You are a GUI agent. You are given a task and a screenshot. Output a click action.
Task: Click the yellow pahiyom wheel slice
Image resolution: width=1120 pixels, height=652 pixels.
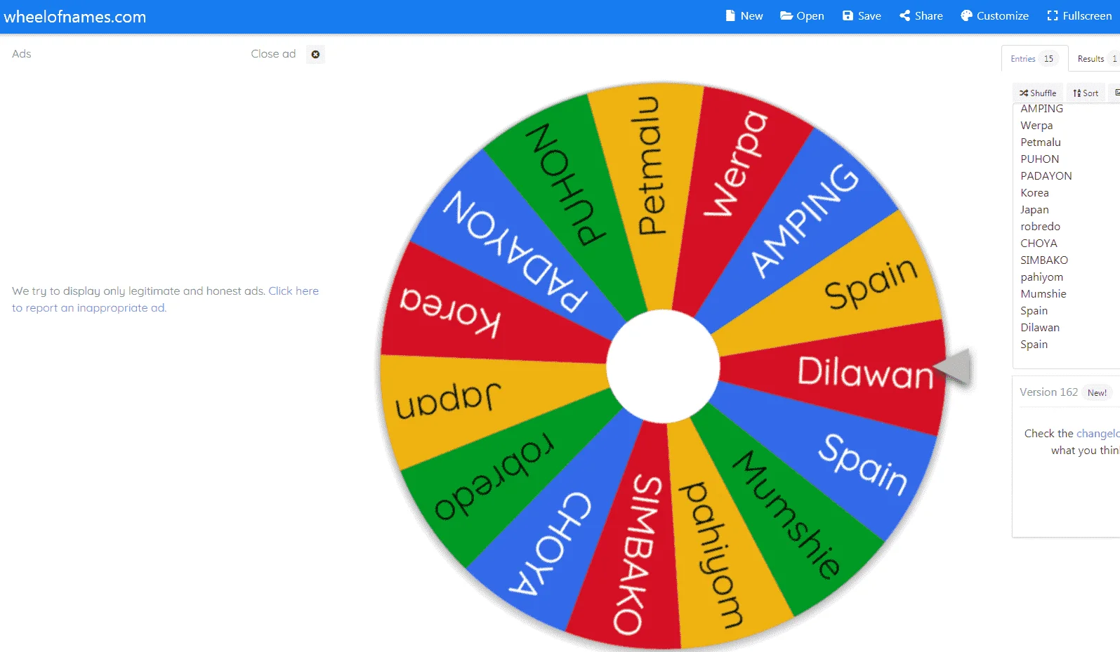click(713, 554)
